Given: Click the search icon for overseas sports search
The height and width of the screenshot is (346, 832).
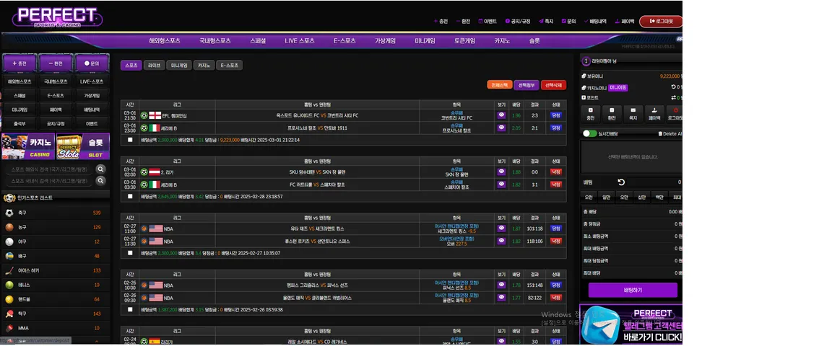Looking at the screenshot, I should [x=101, y=169].
